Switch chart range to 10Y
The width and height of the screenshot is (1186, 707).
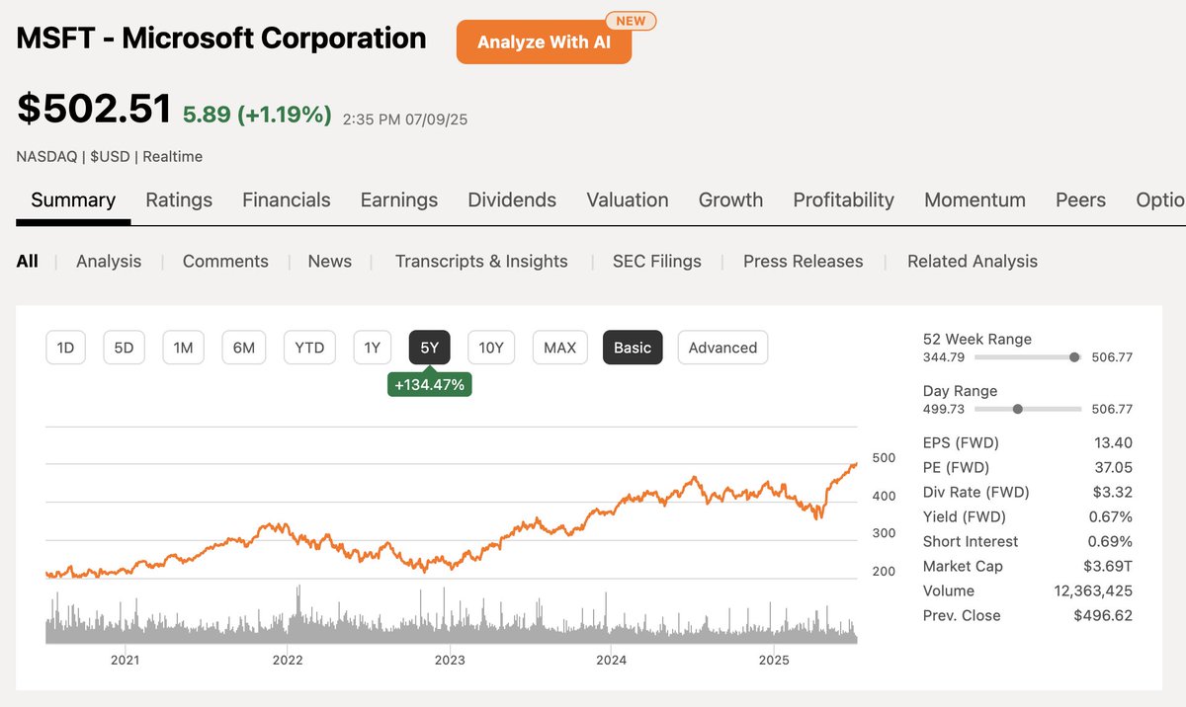coord(491,348)
